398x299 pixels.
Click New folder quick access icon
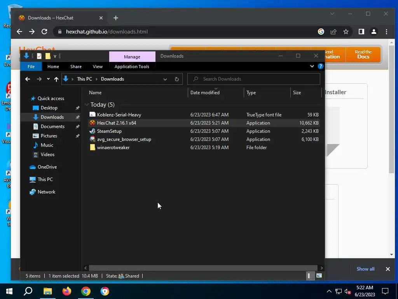click(x=48, y=56)
